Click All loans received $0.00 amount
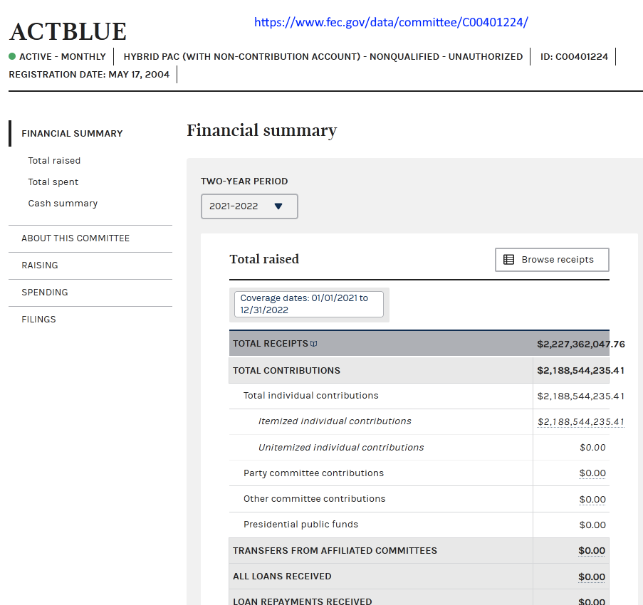This screenshot has width=643, height=605. click(x=592, y=577)
